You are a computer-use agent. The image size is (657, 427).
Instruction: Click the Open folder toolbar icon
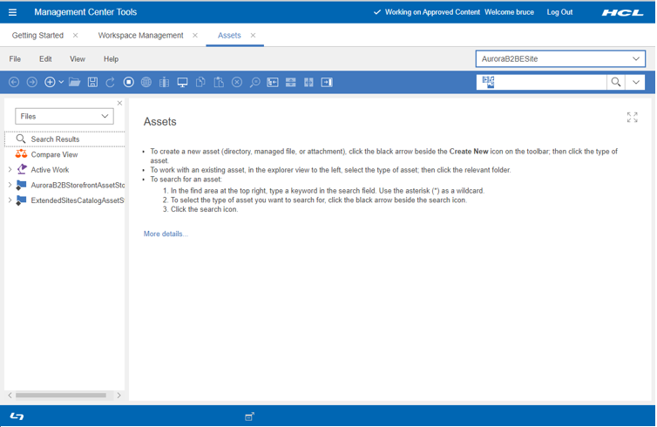75,82
